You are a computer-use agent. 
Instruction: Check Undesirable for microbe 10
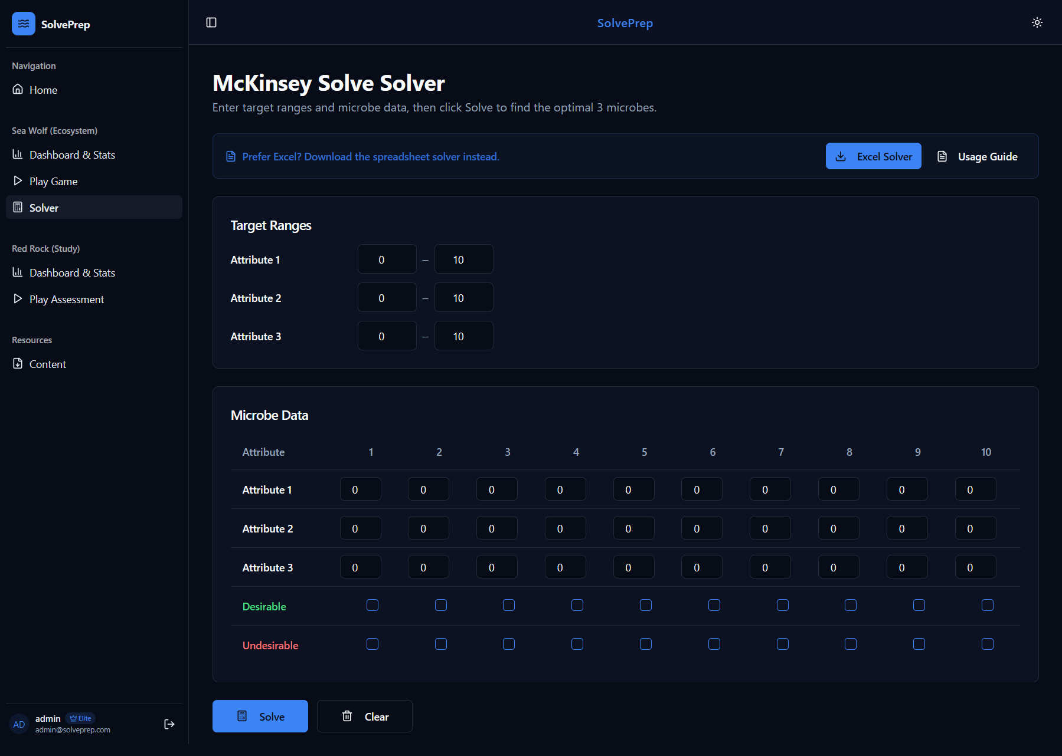click(x=987, y=644)
